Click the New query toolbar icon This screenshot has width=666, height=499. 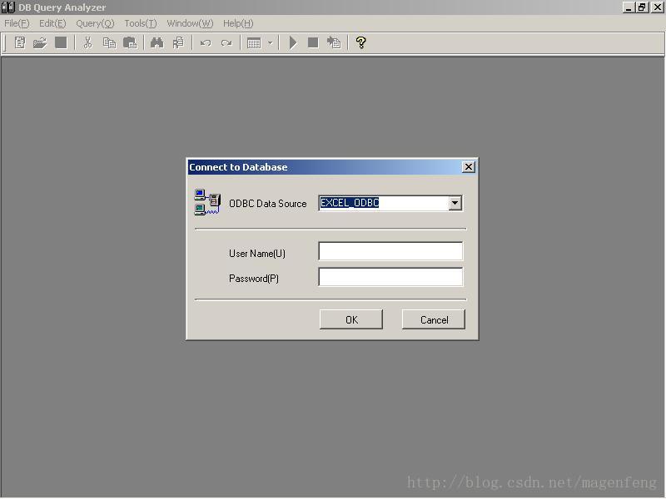[19, 42]
